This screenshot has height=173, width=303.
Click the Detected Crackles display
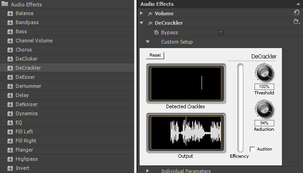[x=186, y=84]
